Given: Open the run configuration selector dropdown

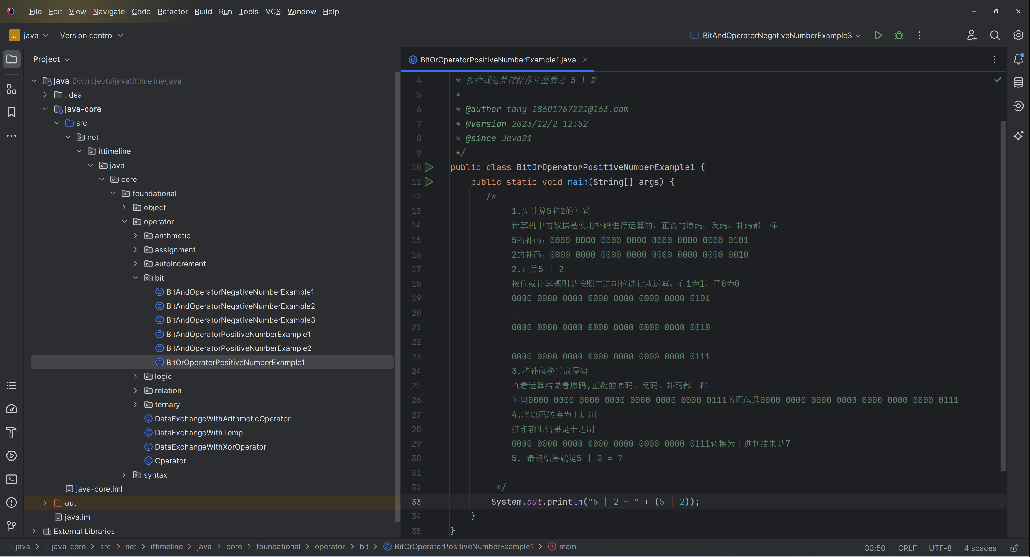Looking at the screenshot, I should click(775, 35).
